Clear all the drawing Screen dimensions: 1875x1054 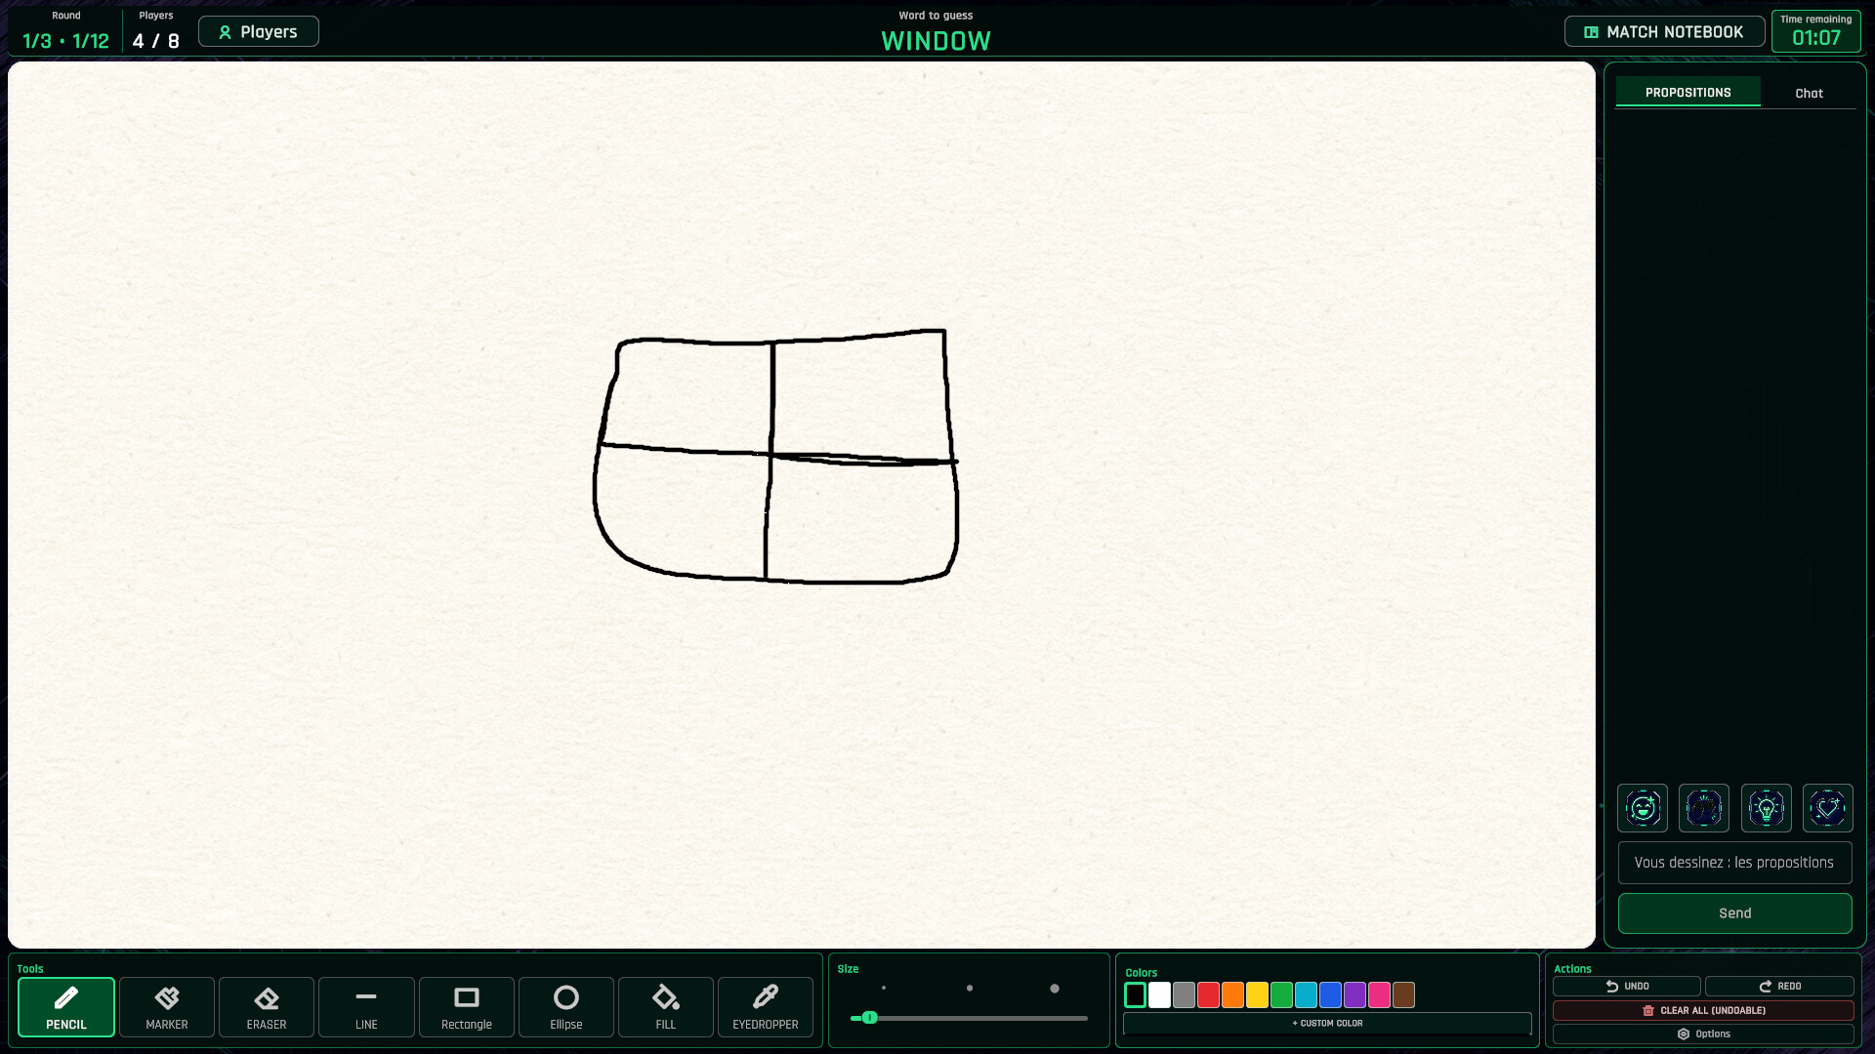point(1703,1011)
